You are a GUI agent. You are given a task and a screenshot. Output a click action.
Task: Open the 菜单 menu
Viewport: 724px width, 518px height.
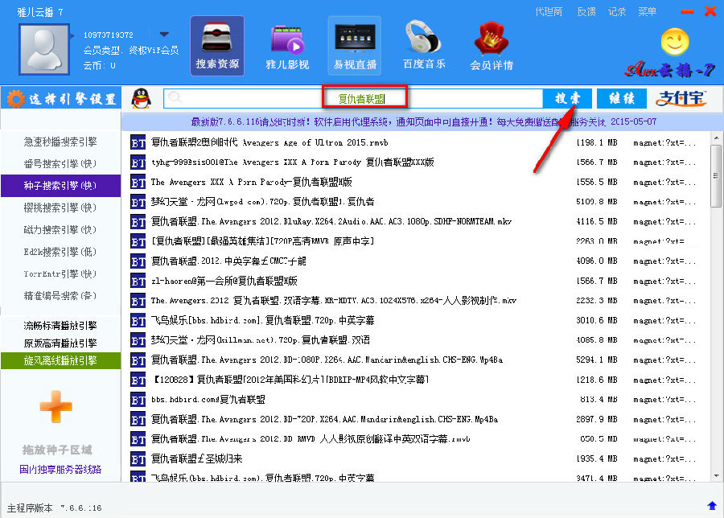(647, 12)
